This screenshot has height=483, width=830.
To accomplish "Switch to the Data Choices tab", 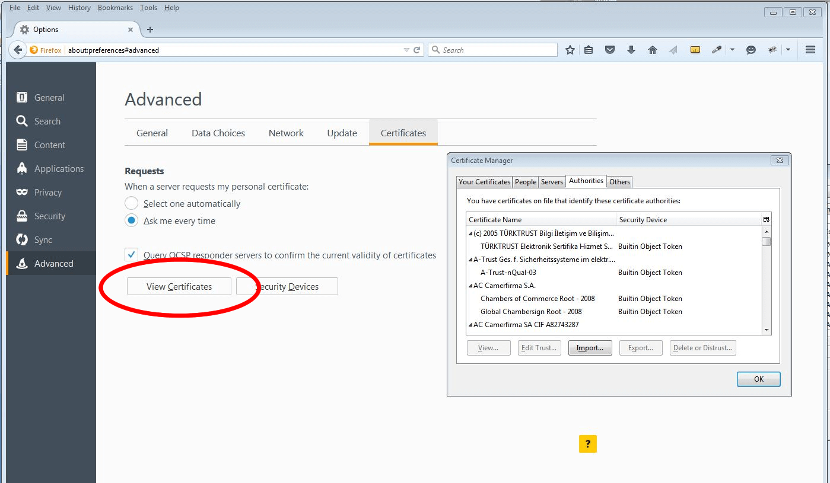I will pyautogui.click(x=218, y=133).
